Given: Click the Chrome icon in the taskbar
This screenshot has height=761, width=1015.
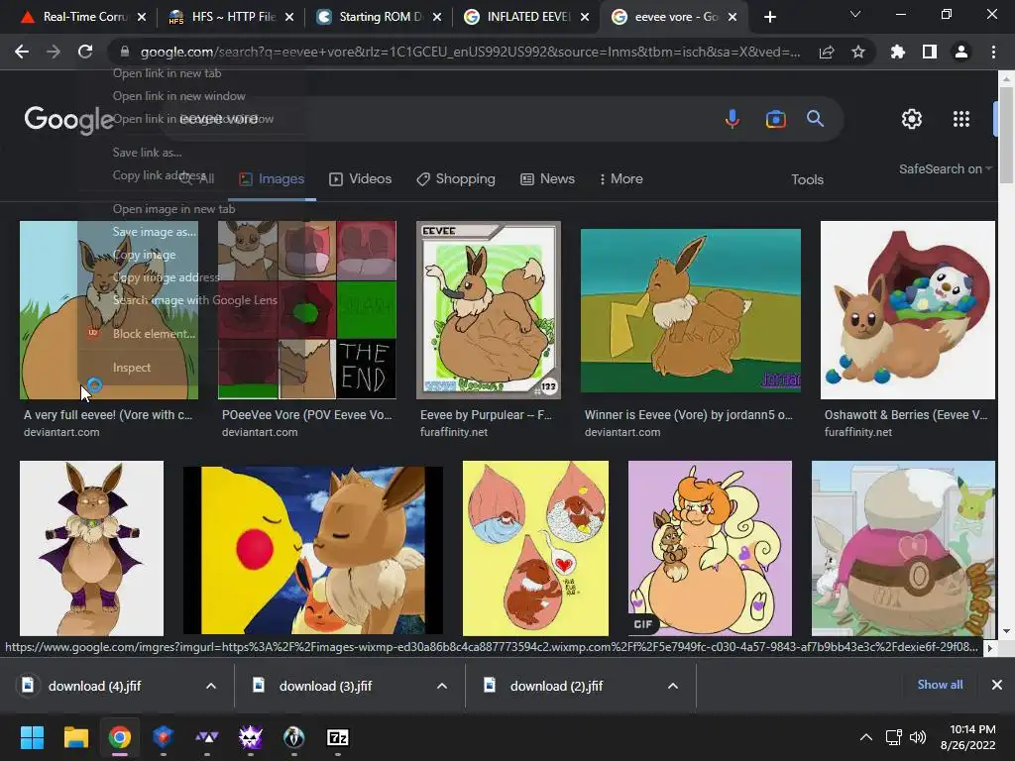Looking at the screenshot, I should click(x=119, y=737).
